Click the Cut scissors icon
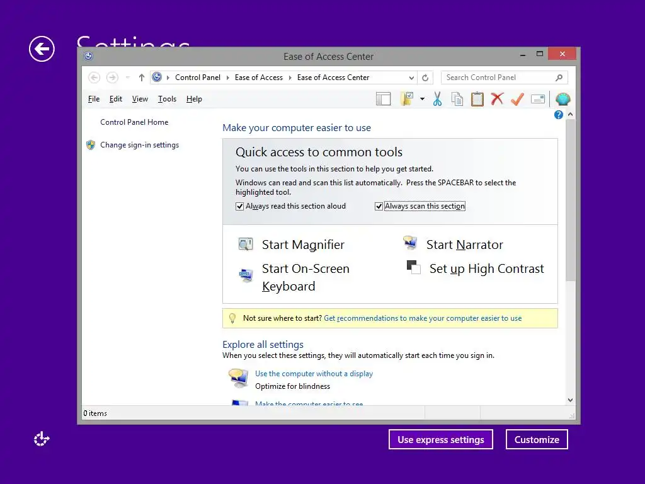Image resolution: width=645 pixels, height=484 pixels. [437, 99]
